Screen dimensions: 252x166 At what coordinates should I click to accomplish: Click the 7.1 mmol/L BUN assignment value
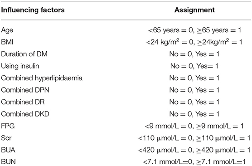tap(194, 162)
